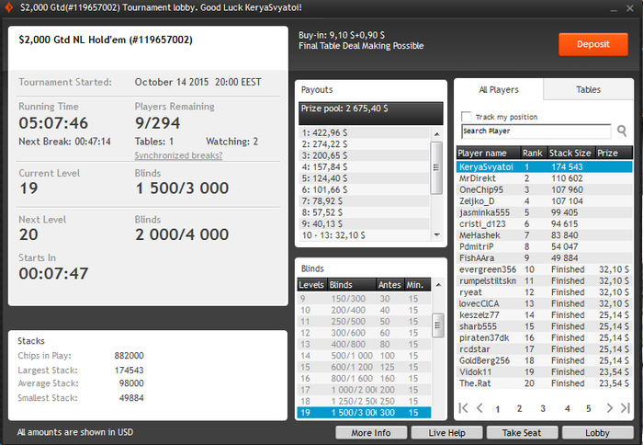The image size is (643, 445).
Task: Switch to the All Players tab
Action: [499, 89]
